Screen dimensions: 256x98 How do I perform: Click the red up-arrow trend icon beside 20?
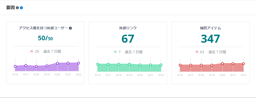coord(32,52)
